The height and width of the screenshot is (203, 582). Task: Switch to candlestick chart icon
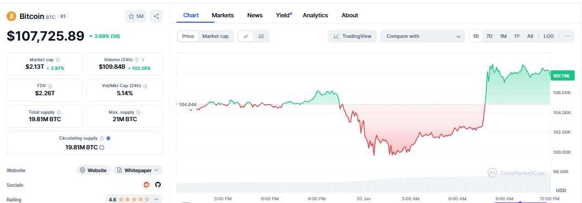(261, 36)
